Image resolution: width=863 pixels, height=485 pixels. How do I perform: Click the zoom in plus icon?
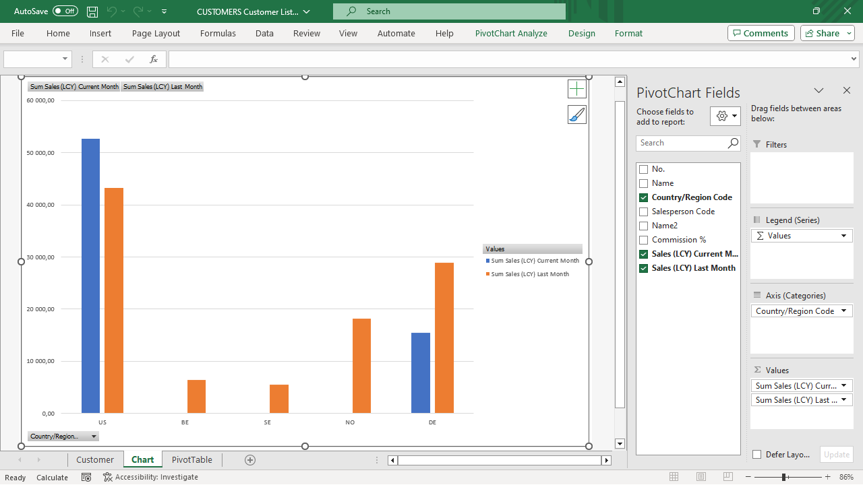pyautogui.click(x=828, y=477)
